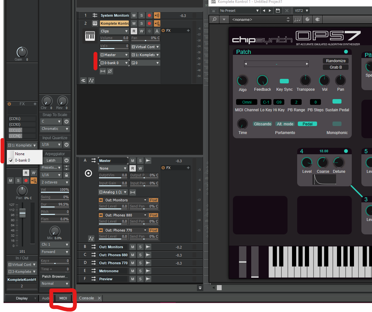Toggle Key Sync switch in OPS7 Patch
Viewport: 372px width, 312px height.
tap(284, 81)
